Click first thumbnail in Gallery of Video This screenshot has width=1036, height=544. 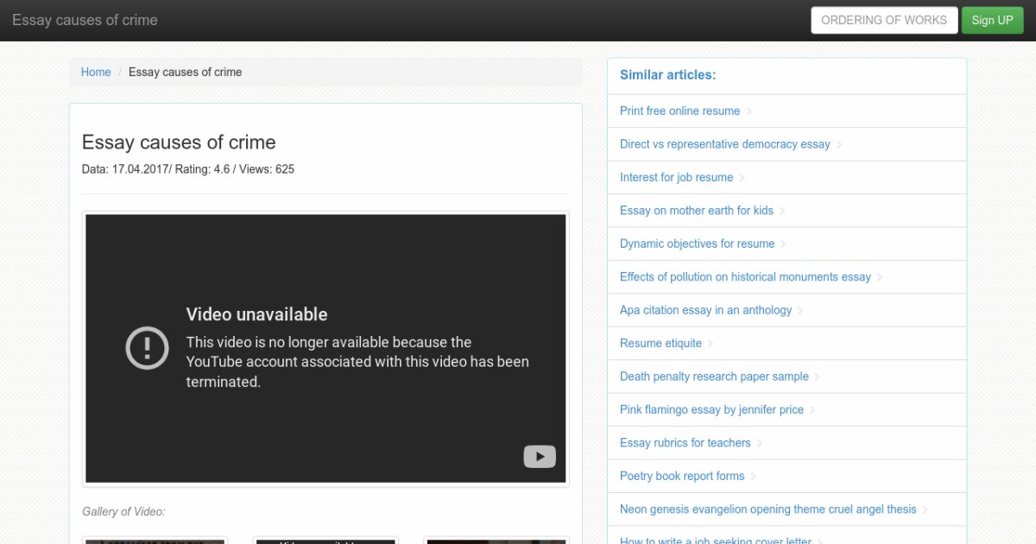155,540
